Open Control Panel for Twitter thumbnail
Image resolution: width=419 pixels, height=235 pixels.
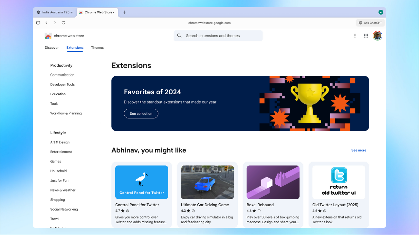(142, 182)
